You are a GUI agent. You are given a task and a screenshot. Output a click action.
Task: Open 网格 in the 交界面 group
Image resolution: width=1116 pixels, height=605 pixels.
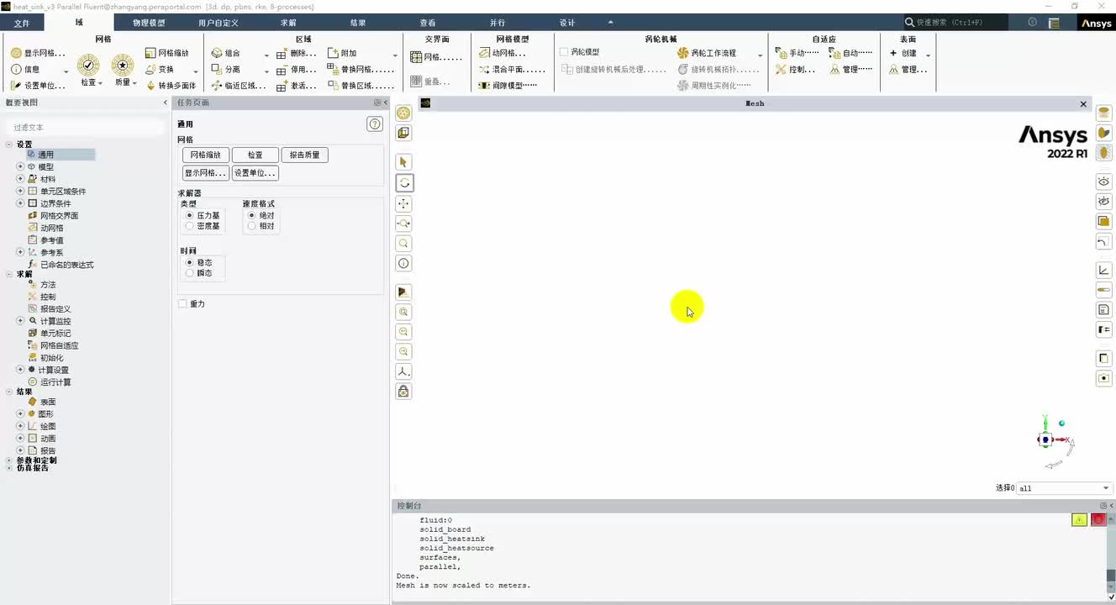[436, 57]
